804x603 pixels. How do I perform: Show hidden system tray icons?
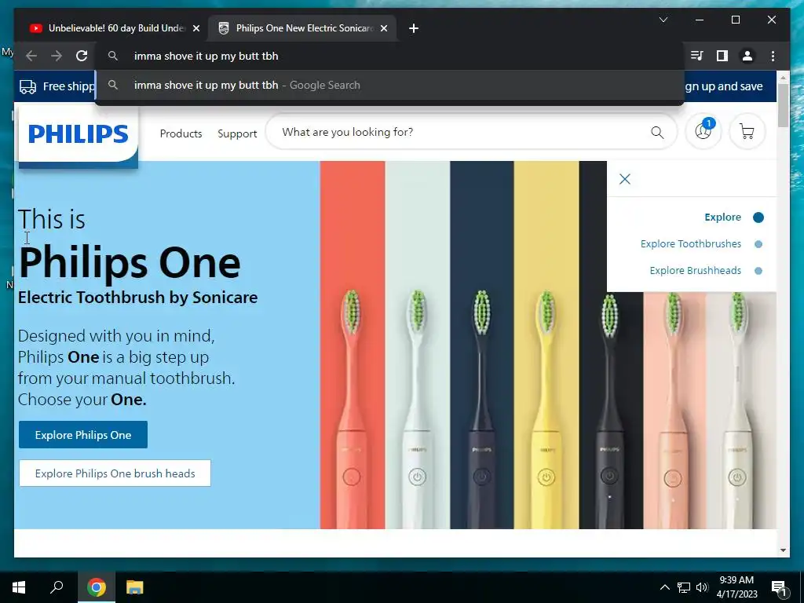tap(664, 587)
